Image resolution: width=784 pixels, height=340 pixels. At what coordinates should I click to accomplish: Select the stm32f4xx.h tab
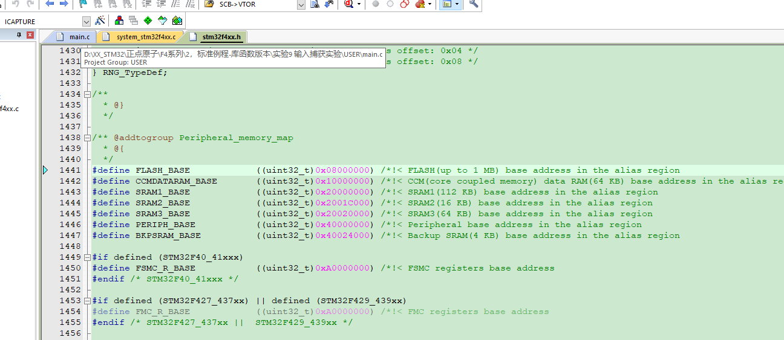[x=215, y=37]
